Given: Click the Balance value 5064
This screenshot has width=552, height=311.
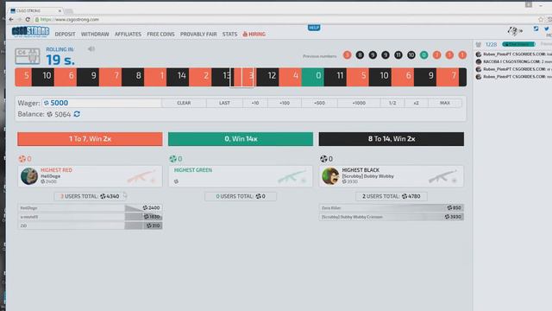Looking at the screenshot, I should point(63,114).
